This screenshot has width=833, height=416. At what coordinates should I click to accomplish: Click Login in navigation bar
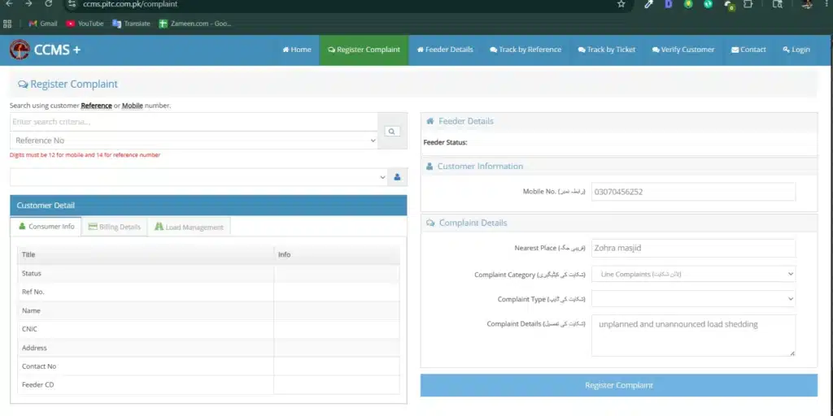pyautogui.click(x=796, y=50)
